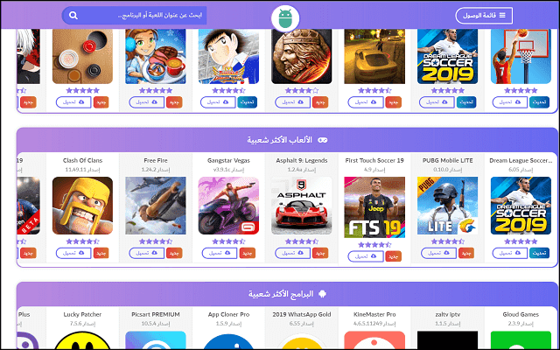Click the most popular games section header

pyautogui.click(x=287, y=140)
